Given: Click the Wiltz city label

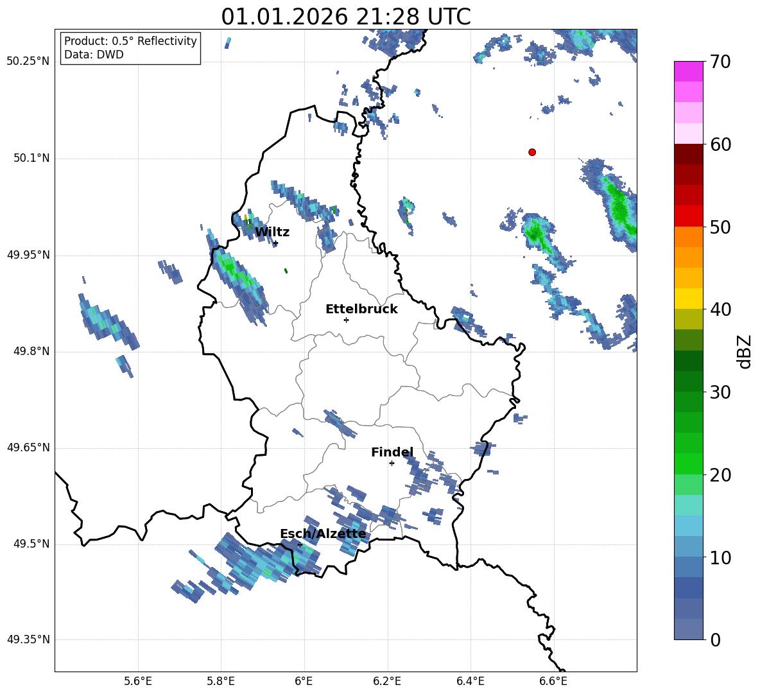Looking at the screenshot, I should click(x=272, y=232).
